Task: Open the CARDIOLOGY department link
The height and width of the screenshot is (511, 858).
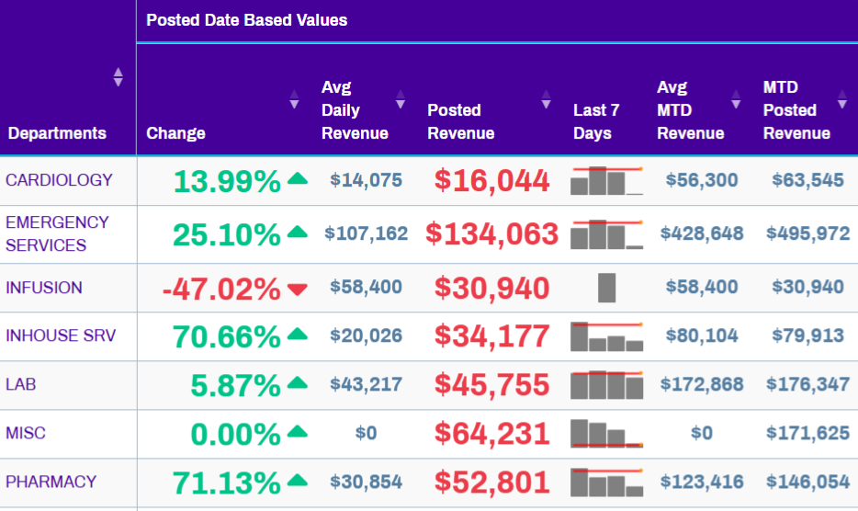Action: [x=59, y=180]
